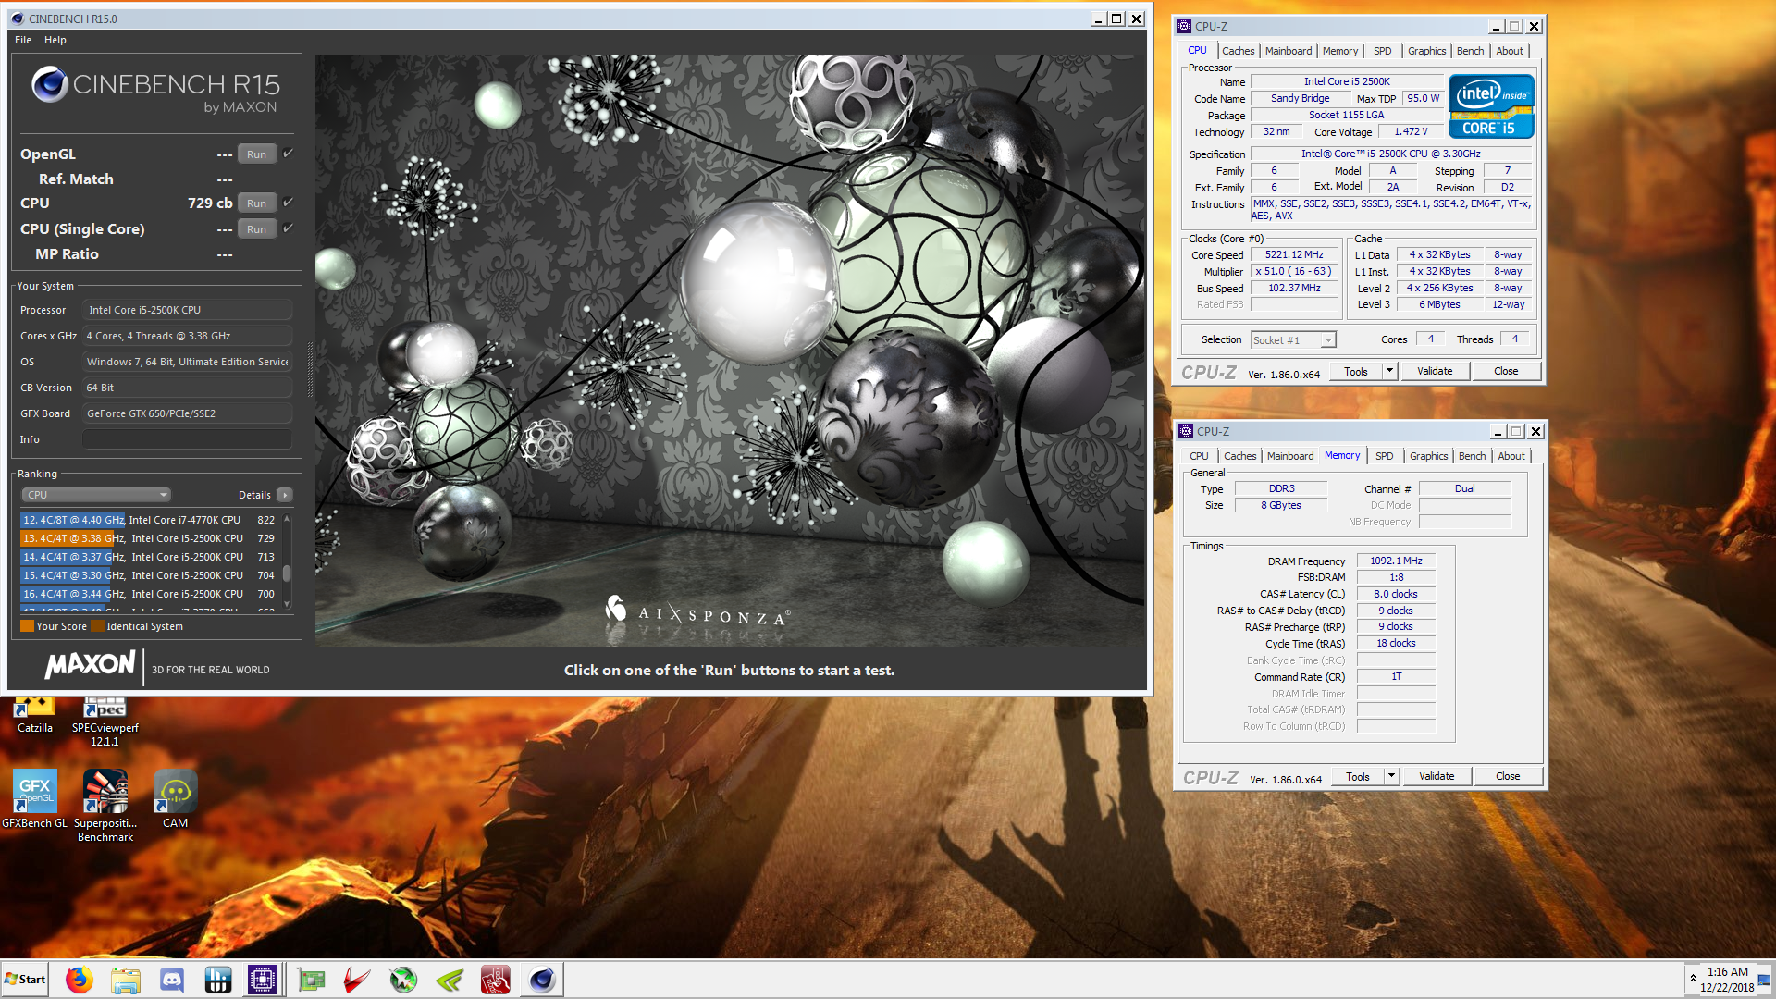1776x999 pixels.
Task: Switch to Bench tab in top CPU-Z window
Action: [x=1470, y=51]
